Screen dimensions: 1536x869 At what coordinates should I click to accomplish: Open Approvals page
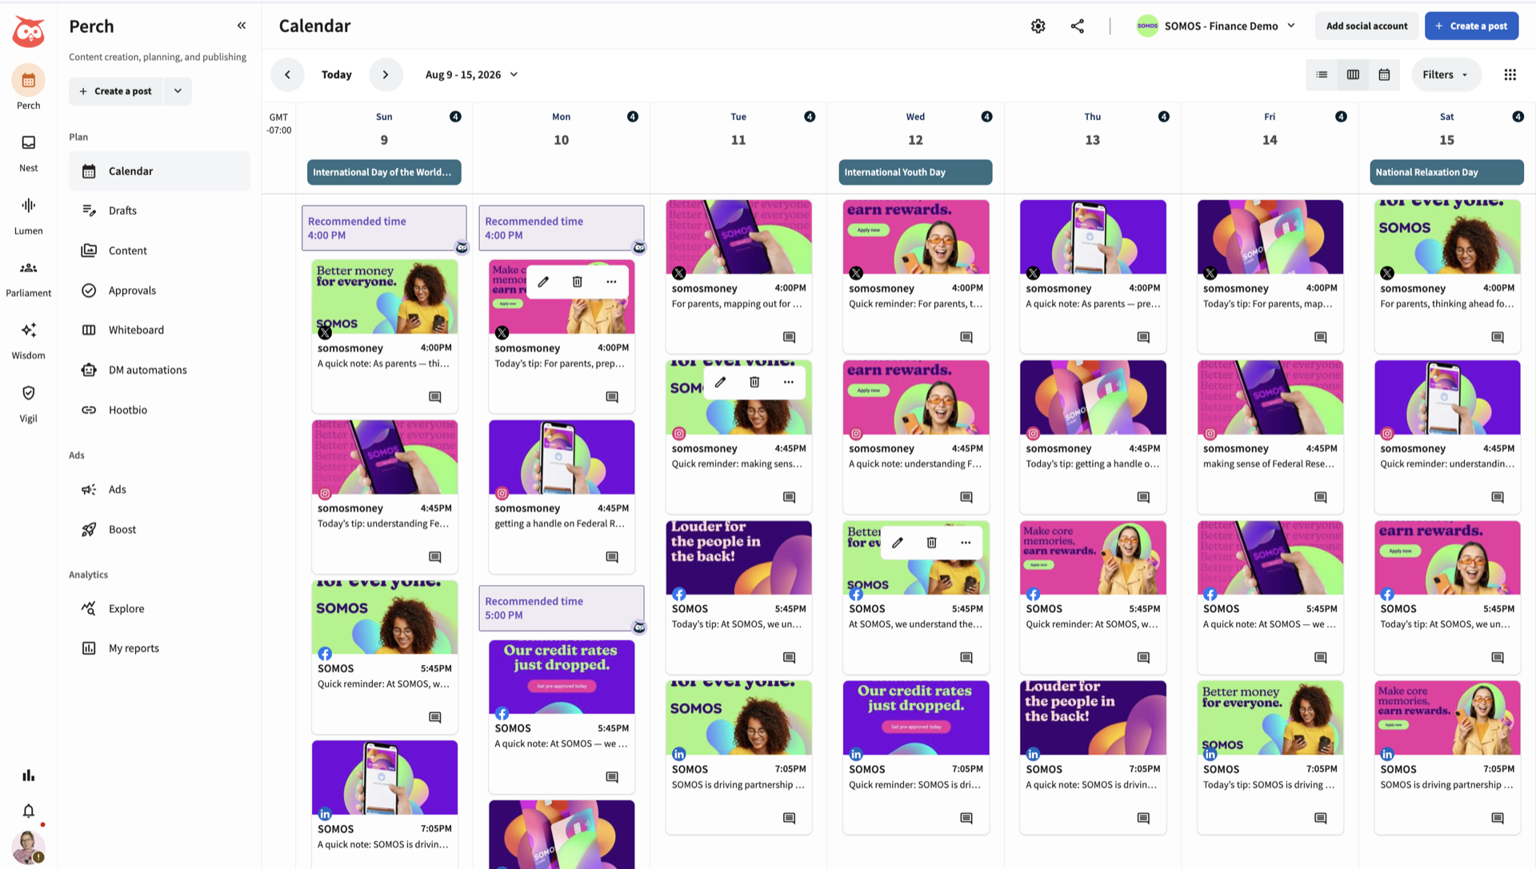click(159, 290)
